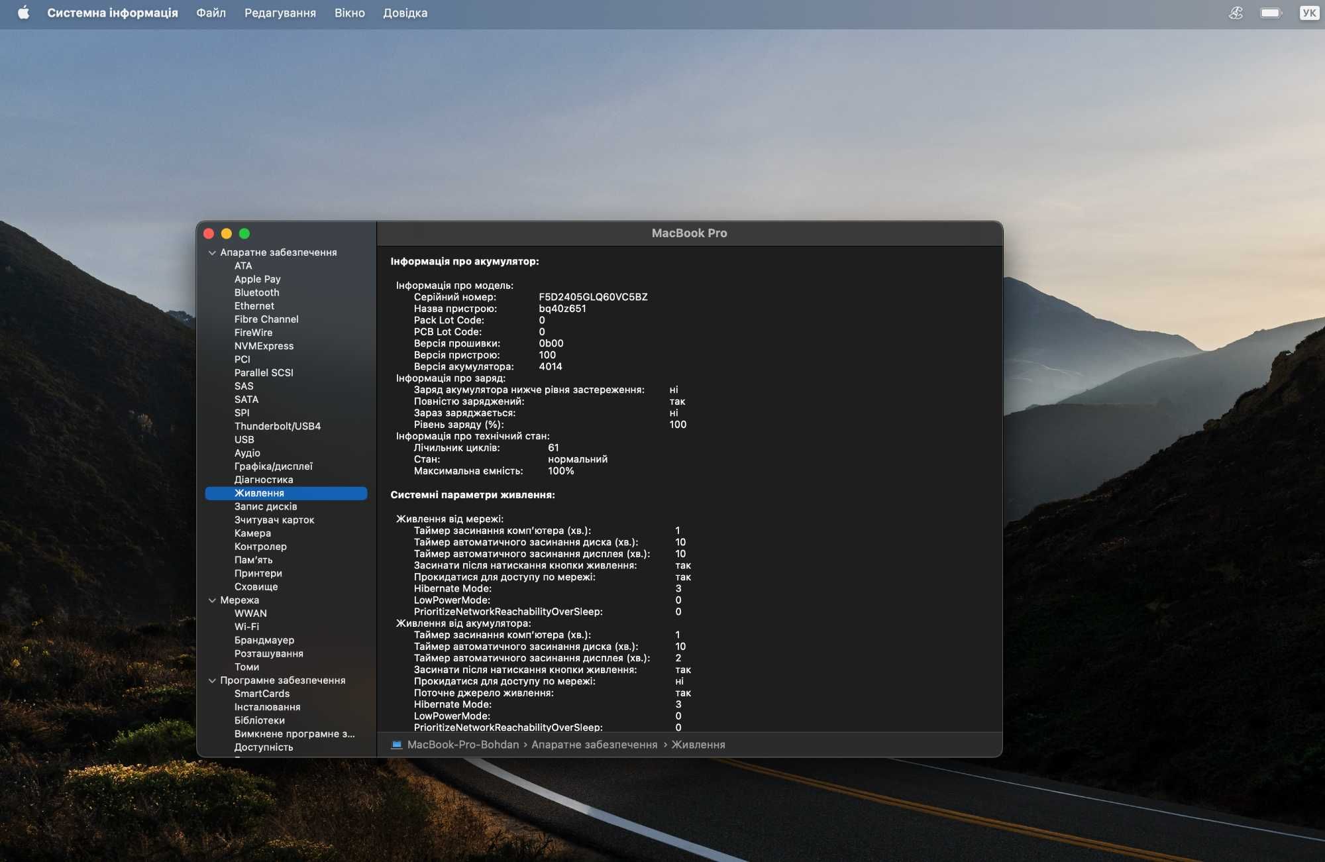Click the battery status icon in menu bar
This screenshot has width=1325, height=862.
pyautogui.click(x=1271, y=13)
